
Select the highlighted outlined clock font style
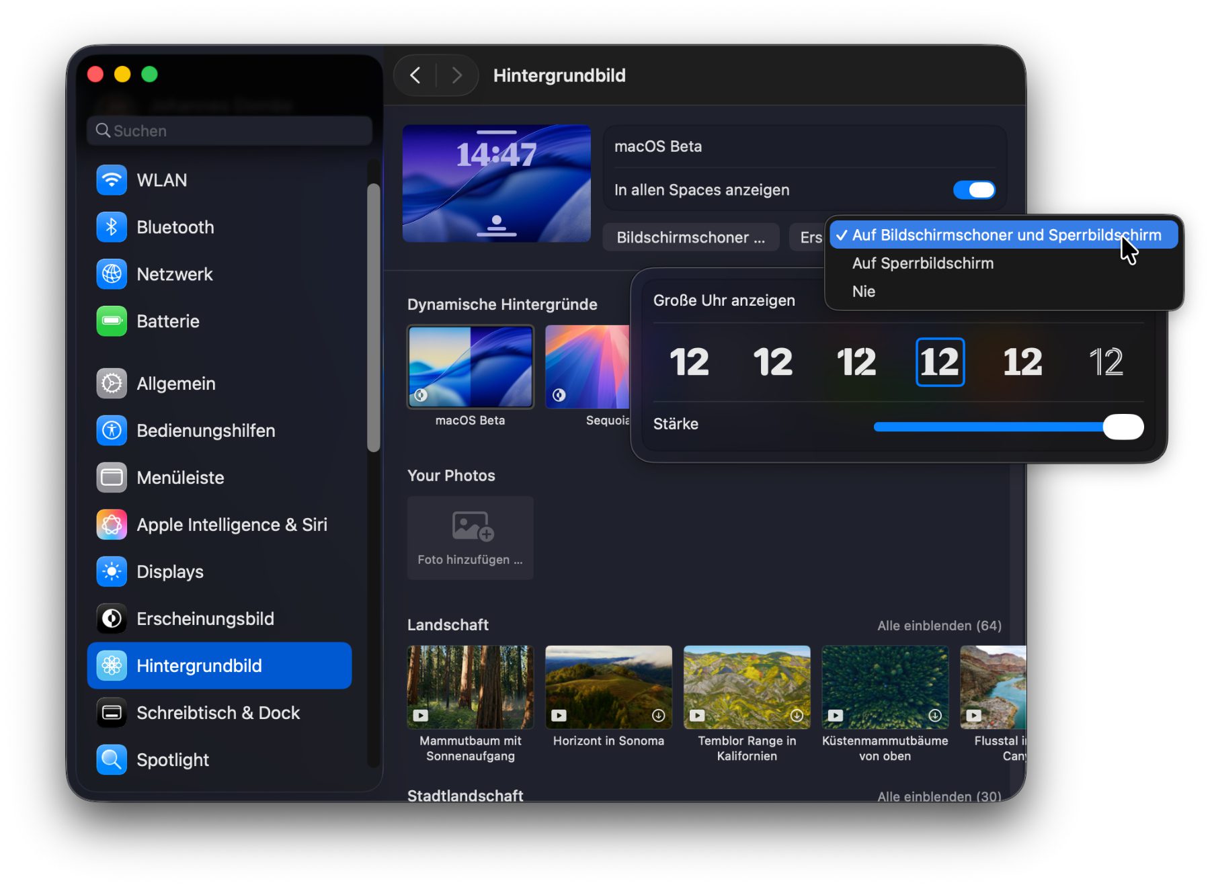tap(939, 362)
